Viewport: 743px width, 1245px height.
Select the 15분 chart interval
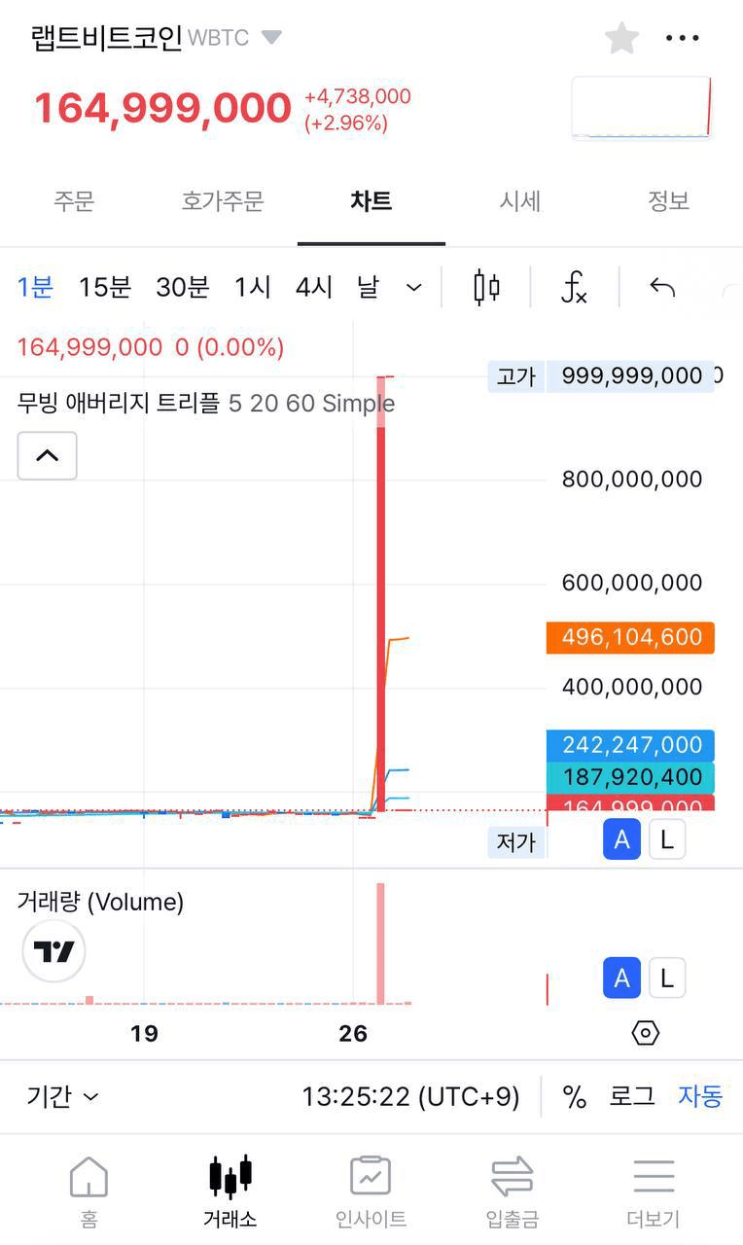[105, 287]
